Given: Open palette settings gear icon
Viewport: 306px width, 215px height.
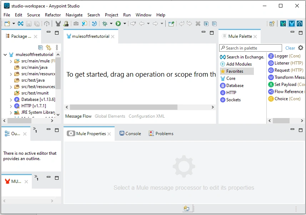Looking at the screenshot, I should pyautogui.click(x=301, y=48).
